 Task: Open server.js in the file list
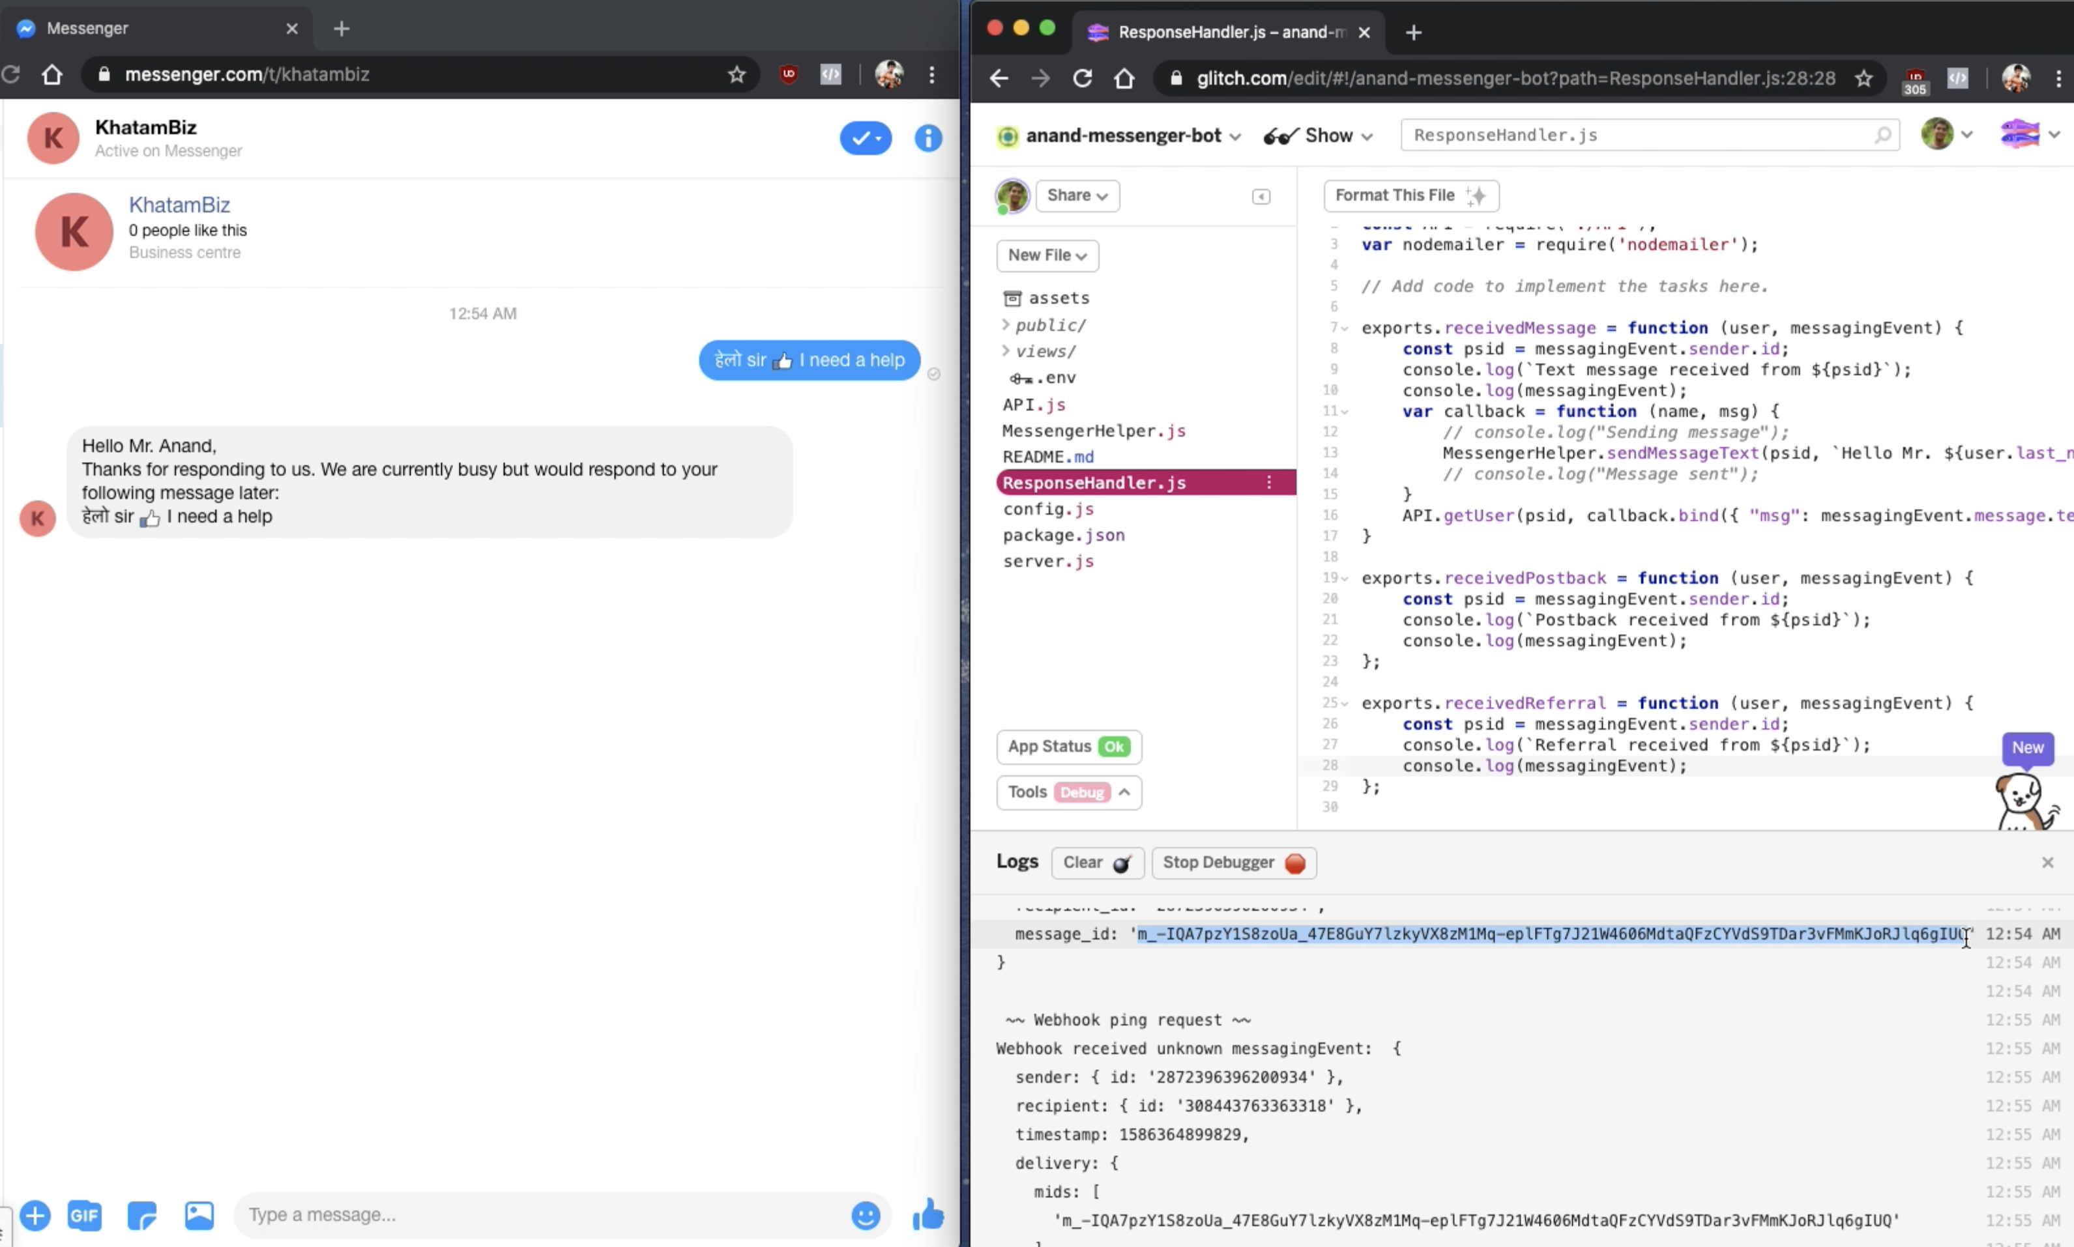(x=1047, y=562)
